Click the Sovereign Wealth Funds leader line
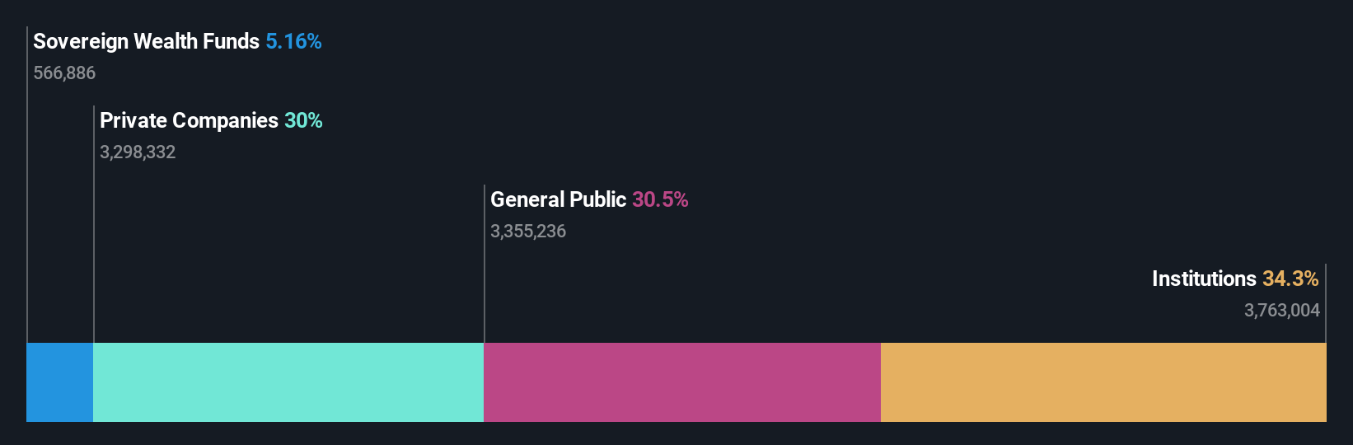The width and height of the screenshot is (1353, 445). (27, 185)
